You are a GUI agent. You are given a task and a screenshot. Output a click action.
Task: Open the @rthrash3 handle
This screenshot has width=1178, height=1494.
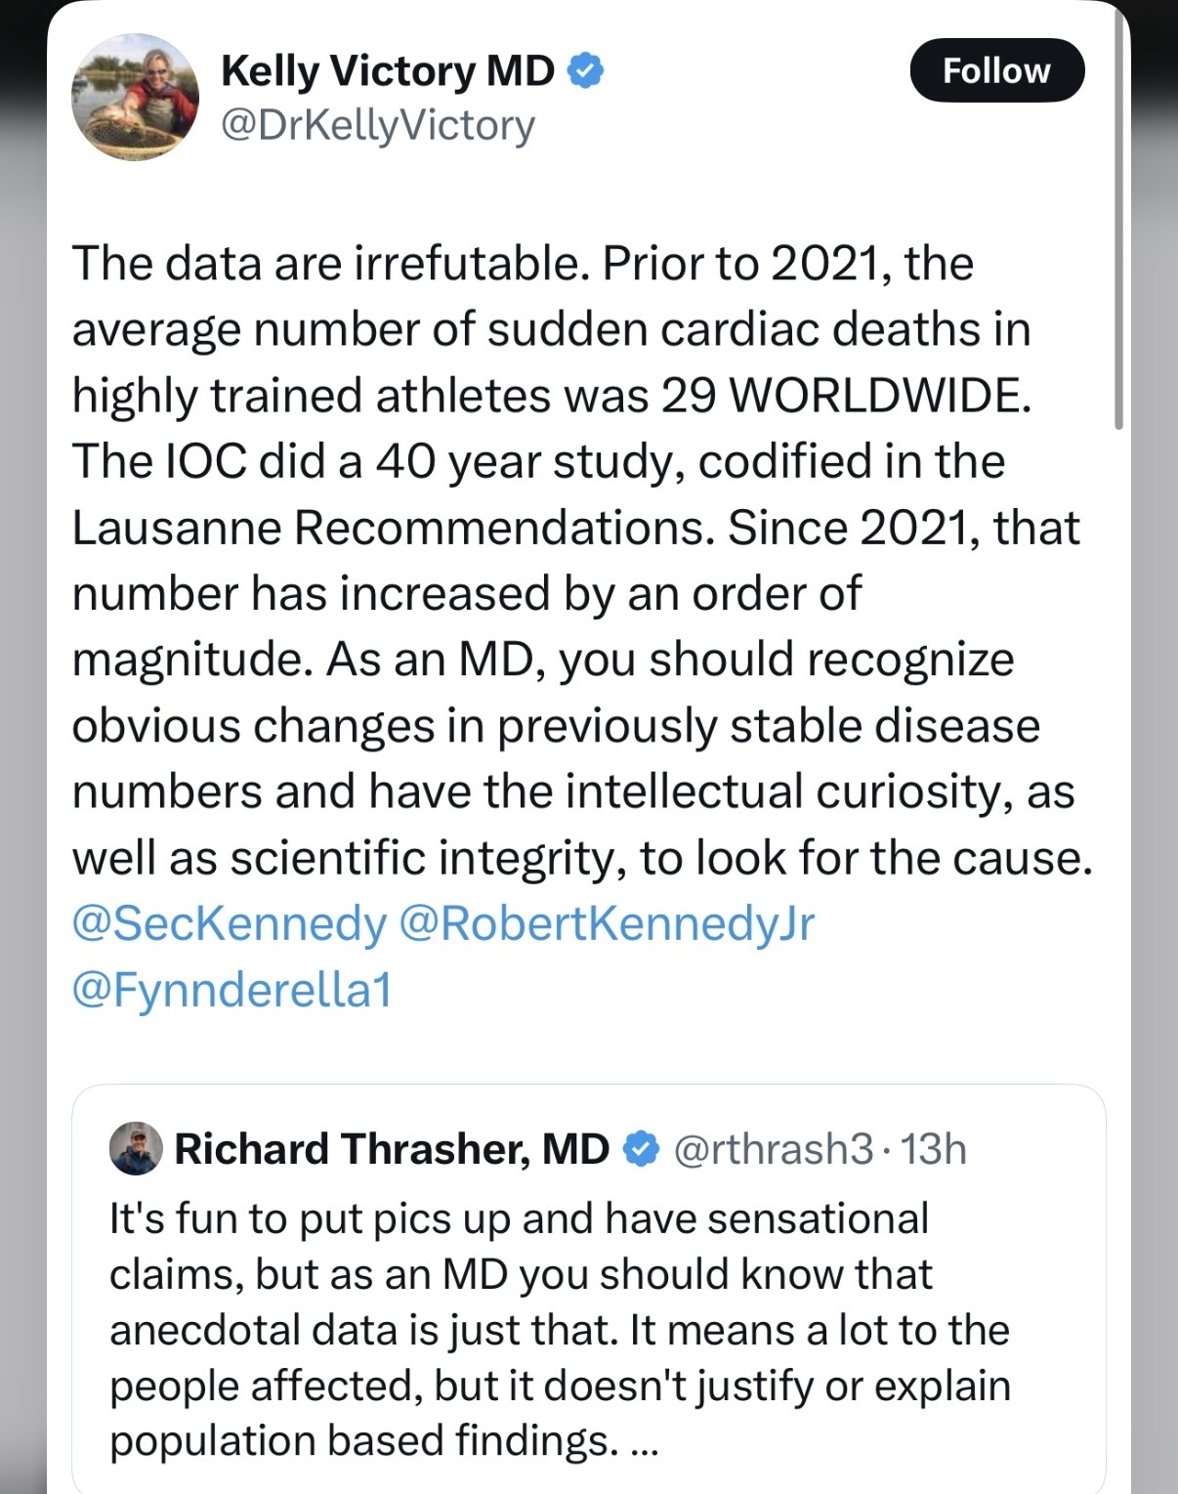click(x=774, y=1149)
